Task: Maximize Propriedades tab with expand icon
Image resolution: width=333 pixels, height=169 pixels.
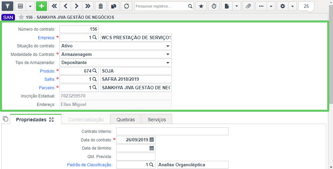Action: (x=51, y=120)
